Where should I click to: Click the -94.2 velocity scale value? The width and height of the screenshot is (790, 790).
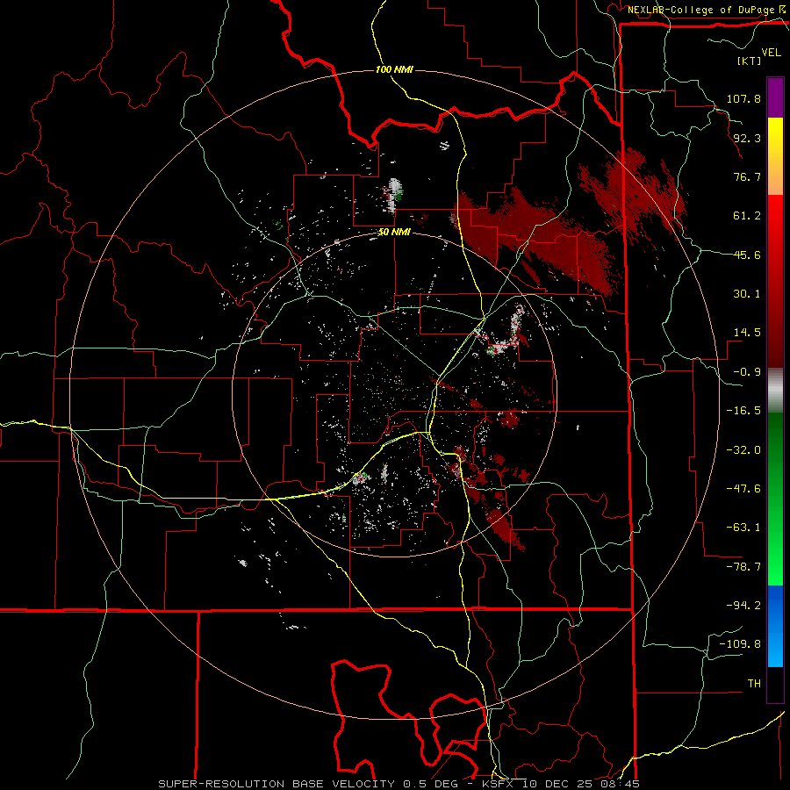(743, 605)
